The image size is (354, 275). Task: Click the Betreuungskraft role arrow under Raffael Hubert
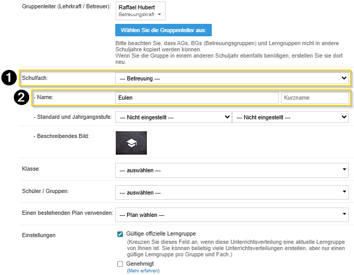pos(153,16)
